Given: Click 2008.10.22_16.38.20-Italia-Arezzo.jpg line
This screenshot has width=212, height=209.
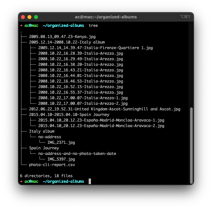Looking at the screenshot, I should pyautogui.click(x=80, y=65).
